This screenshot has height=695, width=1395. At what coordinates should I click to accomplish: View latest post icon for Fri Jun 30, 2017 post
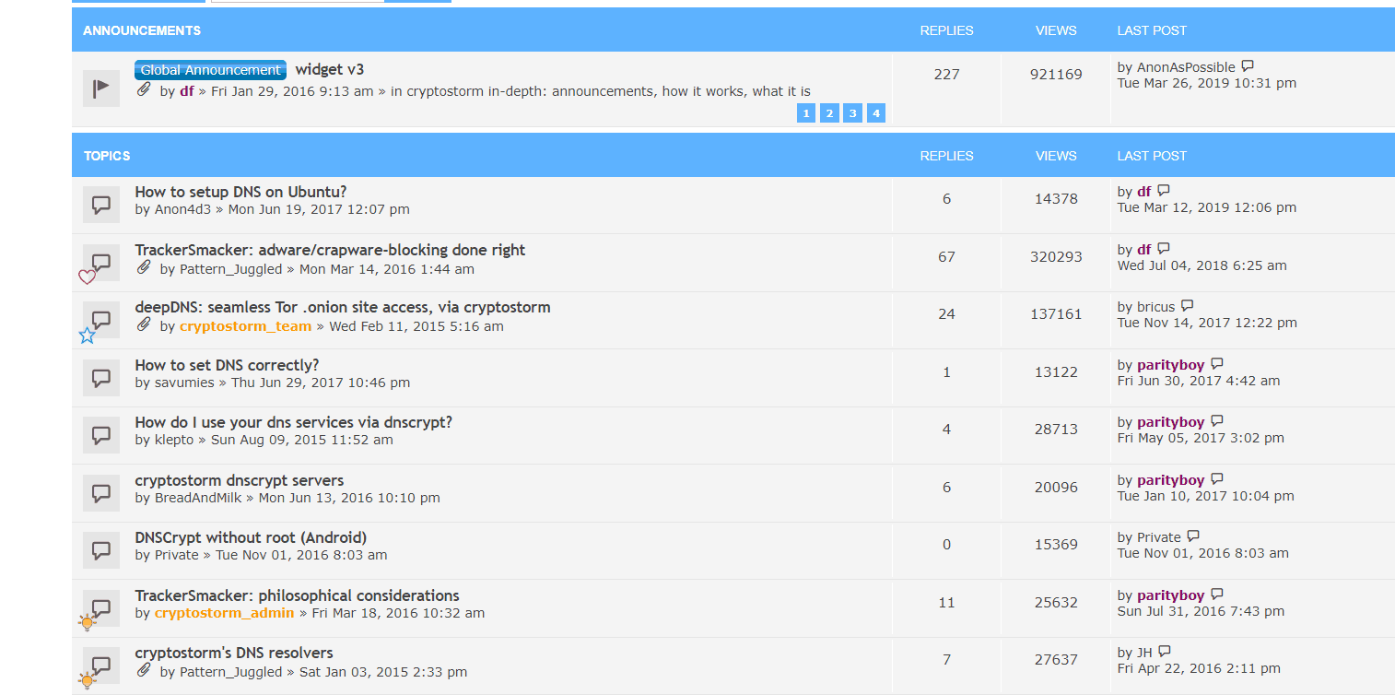pyautogui.click(x=1217, y=364)
